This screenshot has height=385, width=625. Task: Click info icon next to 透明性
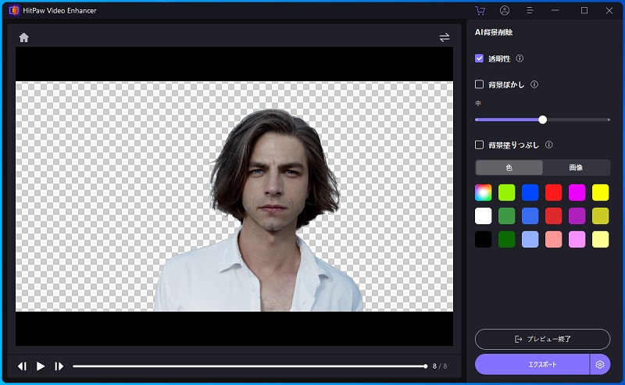click(x=520, y=59)
